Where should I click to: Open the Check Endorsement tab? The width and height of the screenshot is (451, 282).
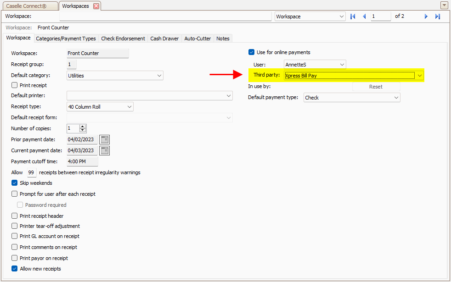click(x=123, y=39)
